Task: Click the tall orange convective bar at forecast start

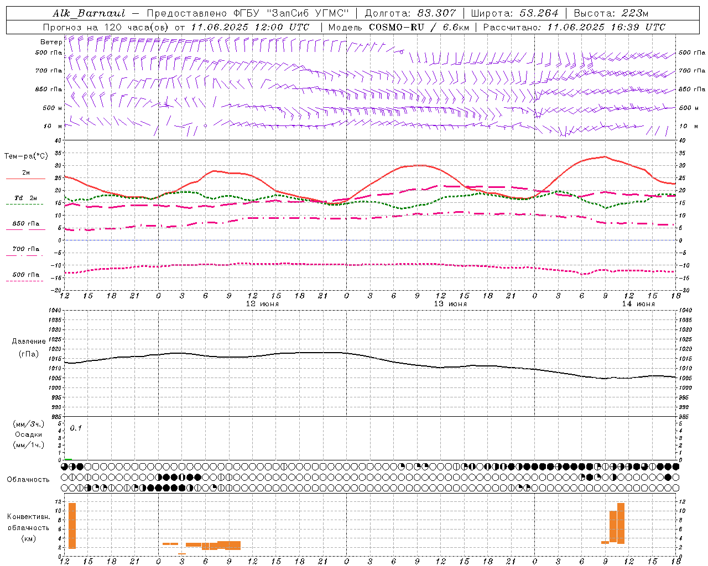Action: 72,526
